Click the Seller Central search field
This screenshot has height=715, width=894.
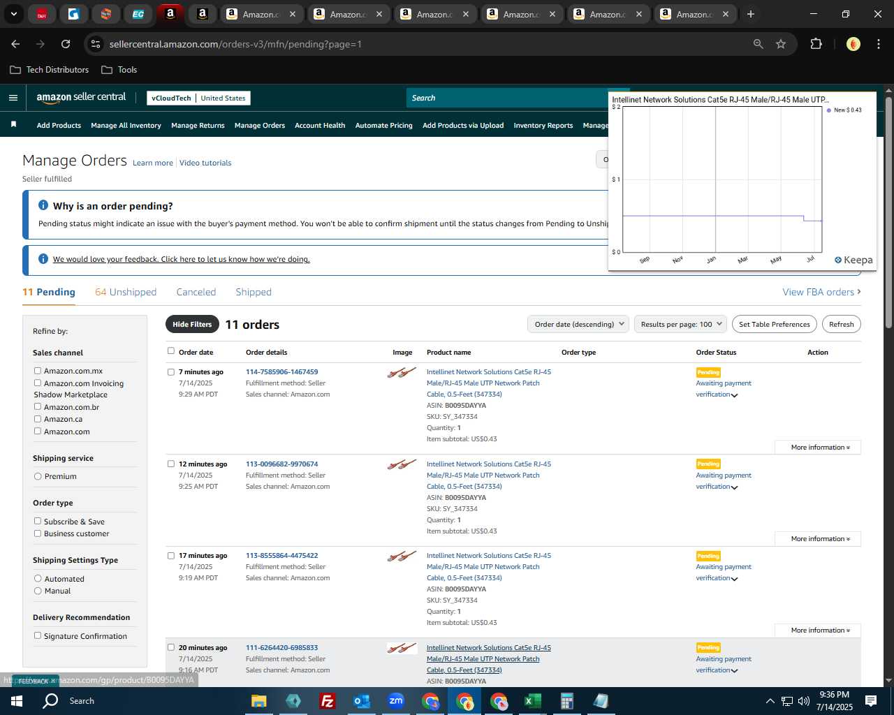(x=508, y=98)
